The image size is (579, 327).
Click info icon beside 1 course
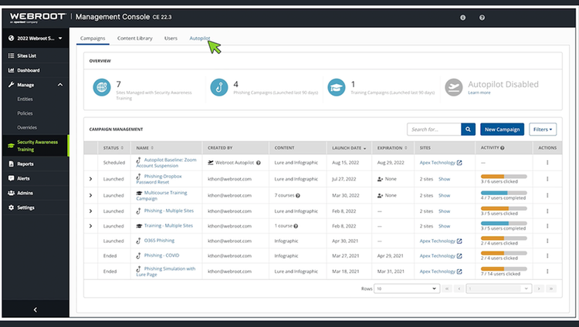click(x=296, y=226)
